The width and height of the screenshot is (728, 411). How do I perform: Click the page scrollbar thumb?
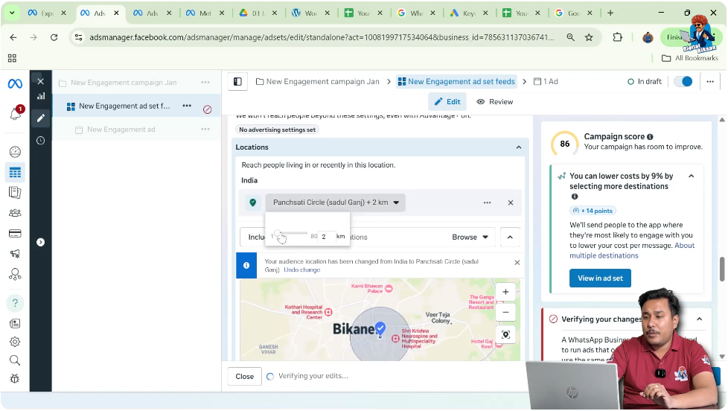(x=722, y=270)
